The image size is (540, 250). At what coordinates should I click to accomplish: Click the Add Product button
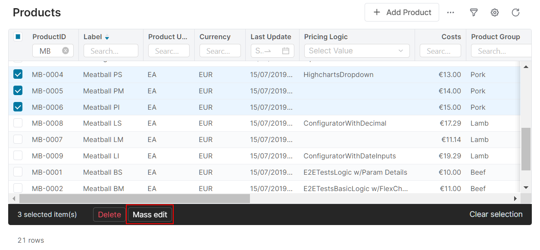pos(402,12)
